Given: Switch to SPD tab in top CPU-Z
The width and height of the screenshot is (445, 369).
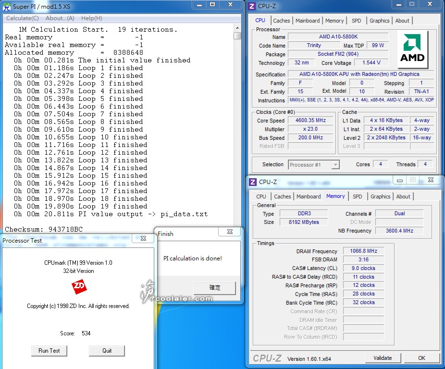Looking at the screenshot, I should coord(357,21).
